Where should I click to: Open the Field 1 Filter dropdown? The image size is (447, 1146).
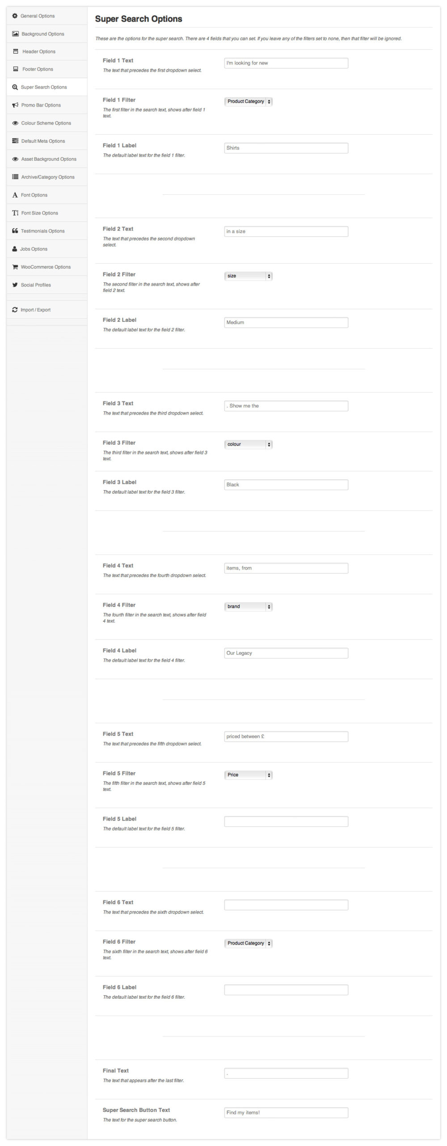tap(248, 102)
